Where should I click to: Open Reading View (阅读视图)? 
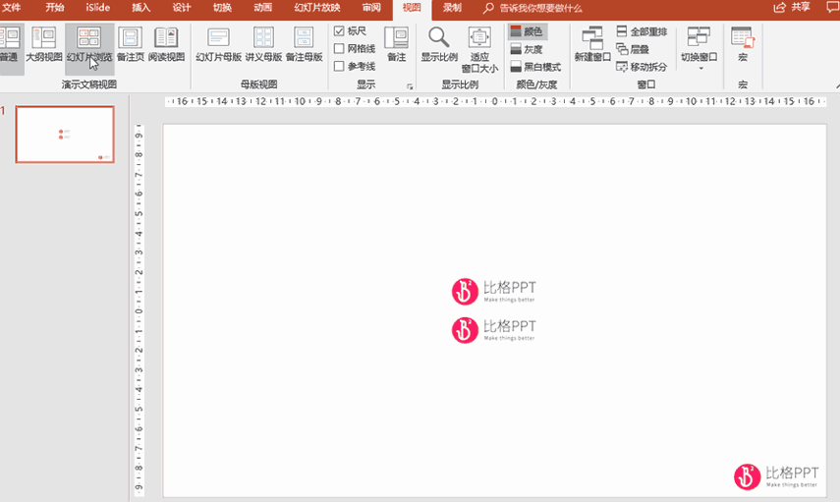pyautogui.click(x=165, y=45)
